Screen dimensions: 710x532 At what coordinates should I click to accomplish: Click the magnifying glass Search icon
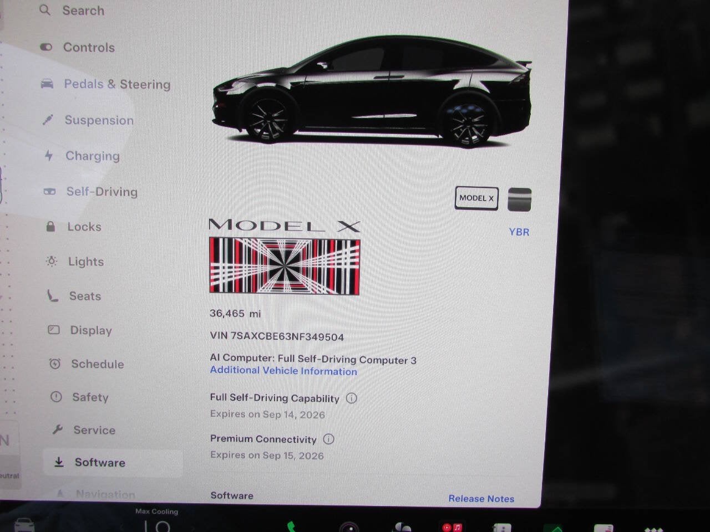[45, 10]
